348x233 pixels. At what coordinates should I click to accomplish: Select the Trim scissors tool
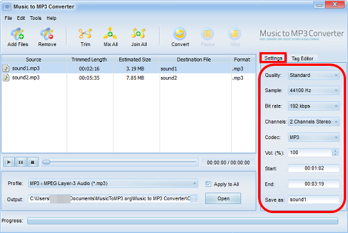click(86, 34)
